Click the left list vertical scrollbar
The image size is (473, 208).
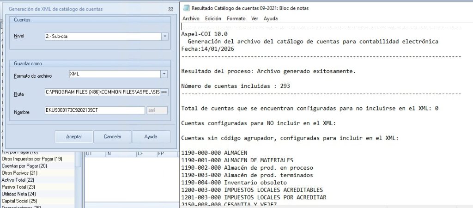click(78, 180)
